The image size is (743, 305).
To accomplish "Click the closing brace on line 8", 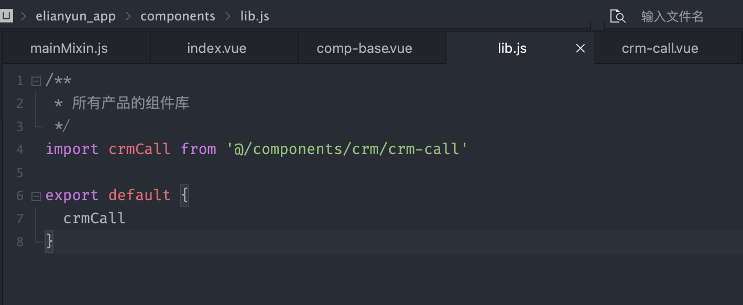I will (x=49, y=242).
